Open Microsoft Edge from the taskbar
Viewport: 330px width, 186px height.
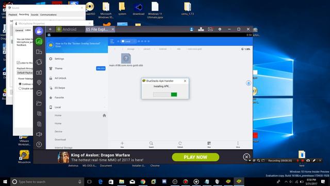(101, 181)
